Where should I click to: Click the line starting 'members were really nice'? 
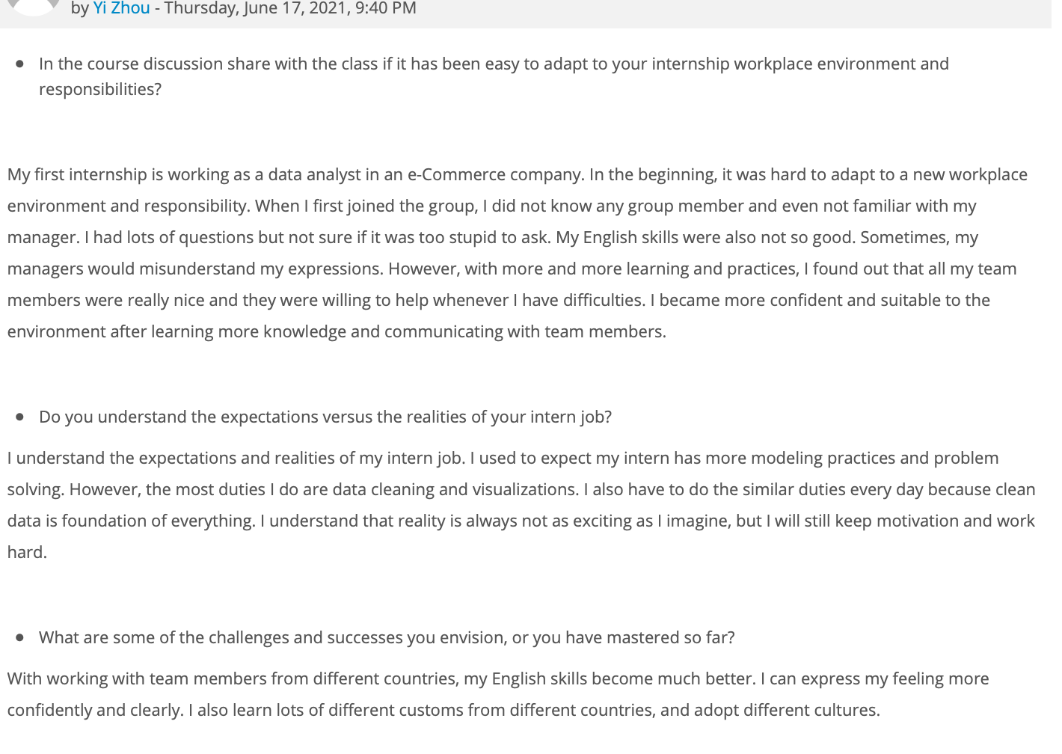pos(499,301)
